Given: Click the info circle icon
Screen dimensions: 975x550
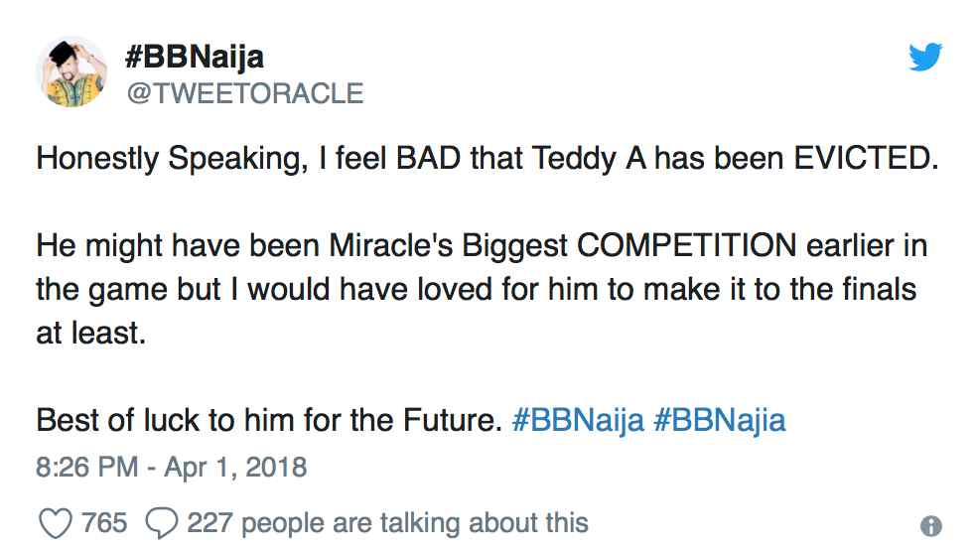Looking at the screenshot, I should 930,526.
